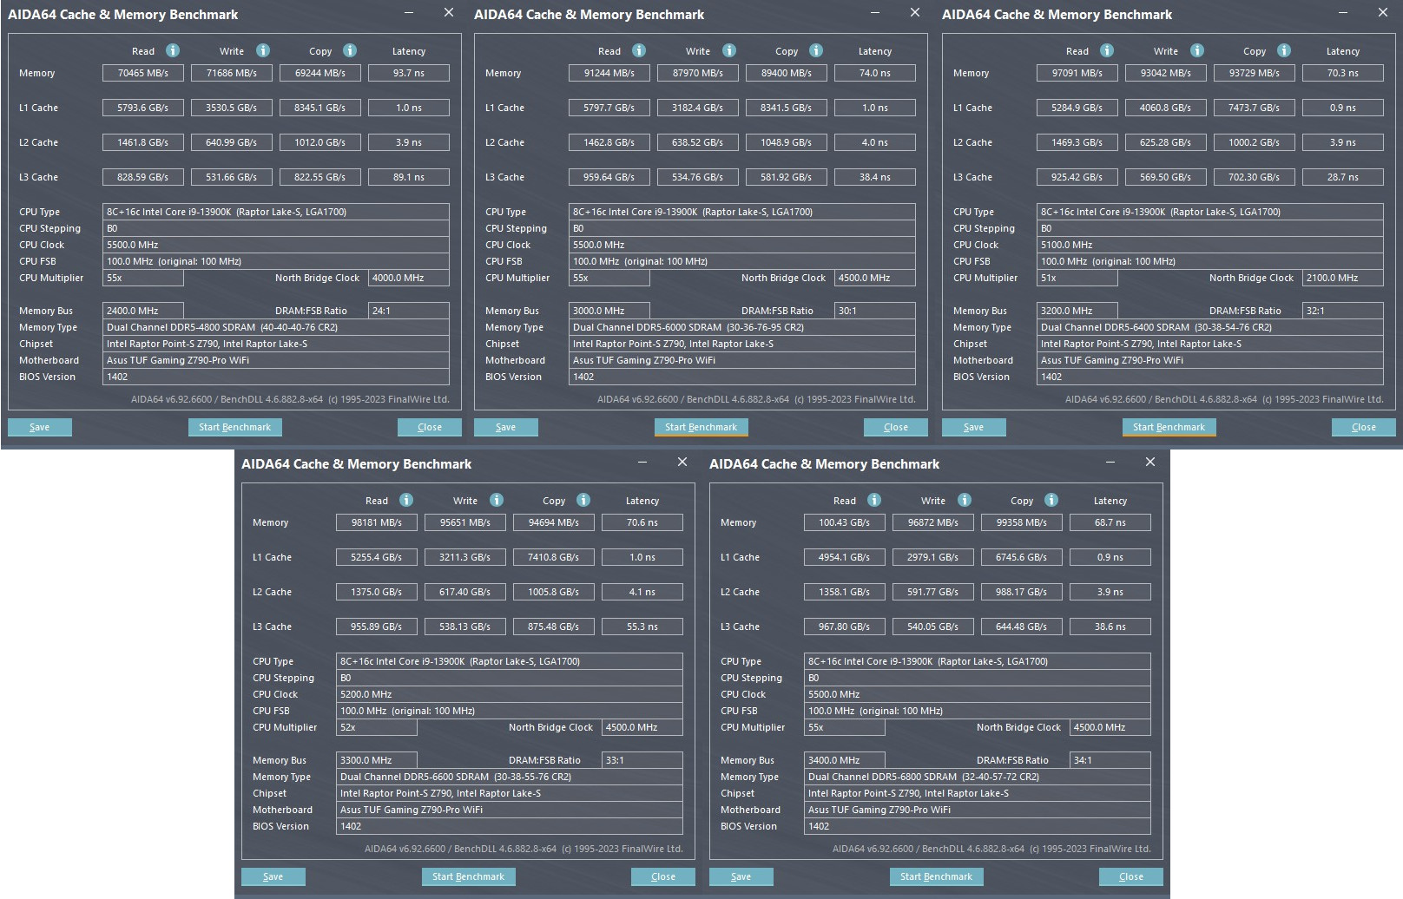The image size is (1403, 899).
Task: Select the 70465 MB/s memory read field
Action: coord(143,73)
